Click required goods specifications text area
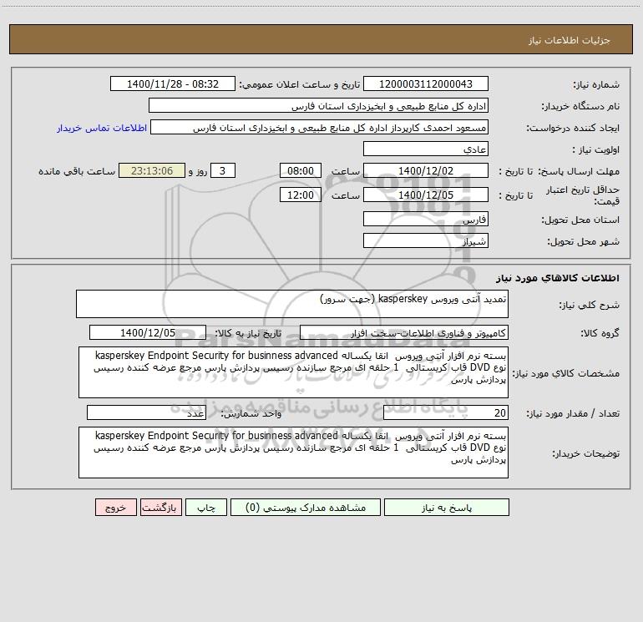Viewport: 643px width, 622px height. [293, 372]
